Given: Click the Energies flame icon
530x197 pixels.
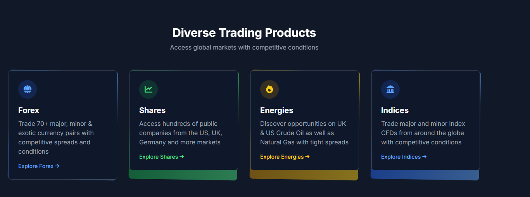Looking at the screenshot, I should point(269,89).
